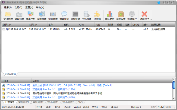Sort by 版本 column header
The image size is (177, 110).
click(x=146, y=25)
